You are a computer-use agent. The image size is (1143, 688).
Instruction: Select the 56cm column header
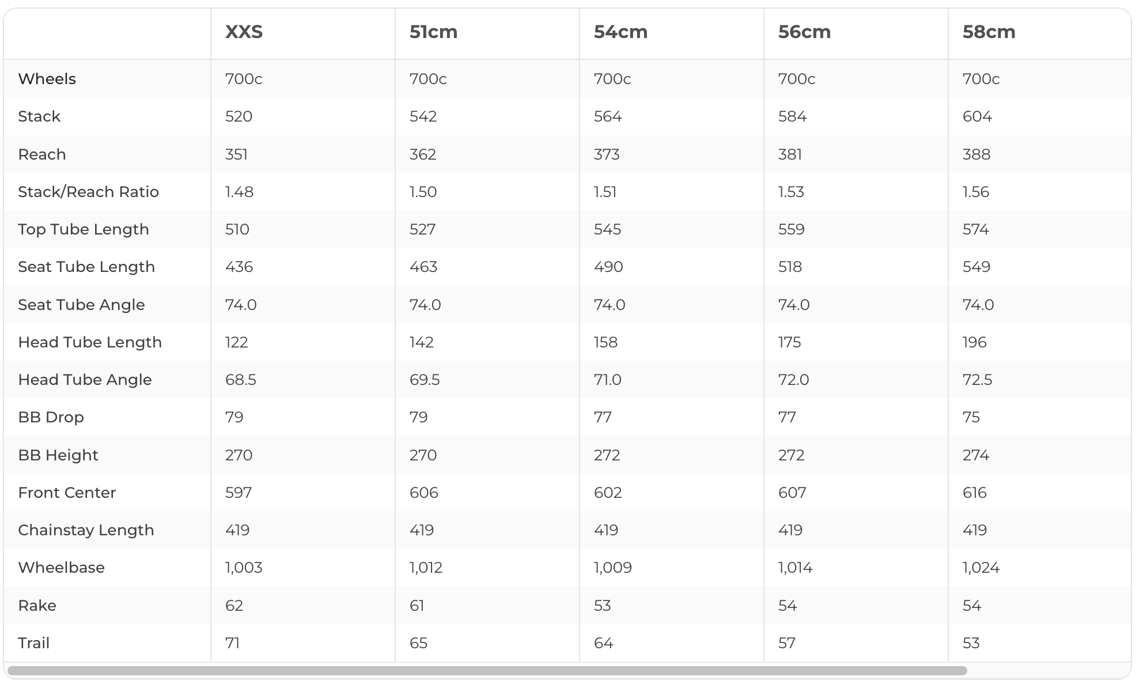click(x=804, y=32)
